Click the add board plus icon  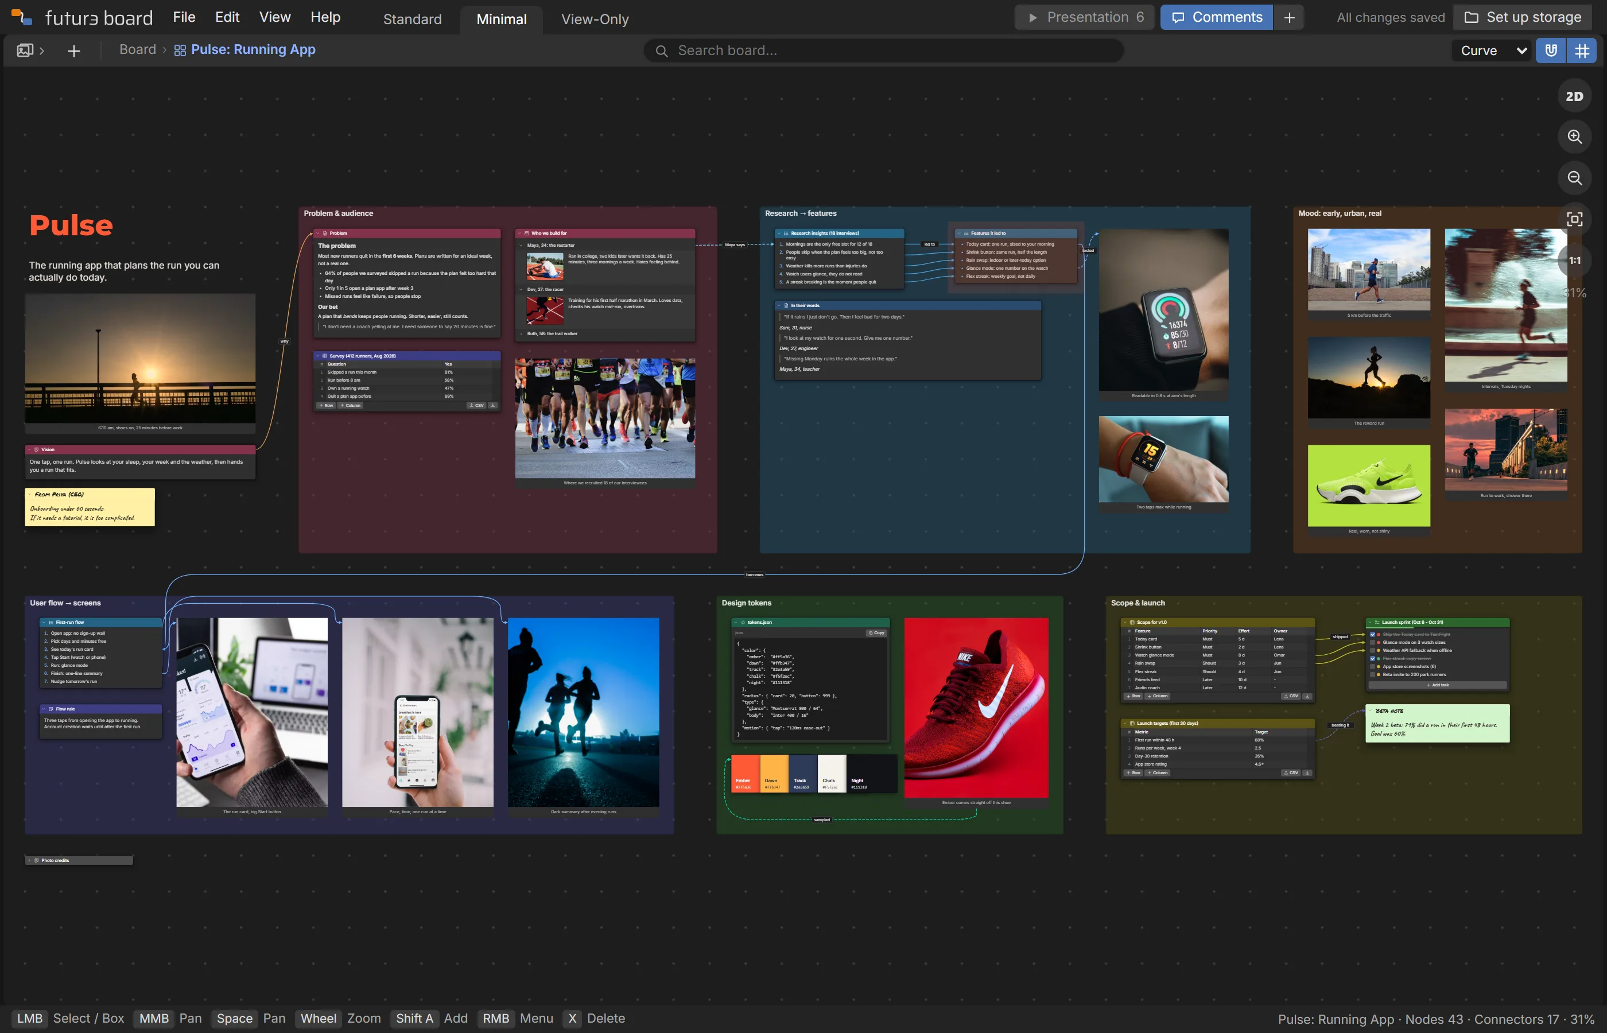pyautogui.click(x=74, y=51)
